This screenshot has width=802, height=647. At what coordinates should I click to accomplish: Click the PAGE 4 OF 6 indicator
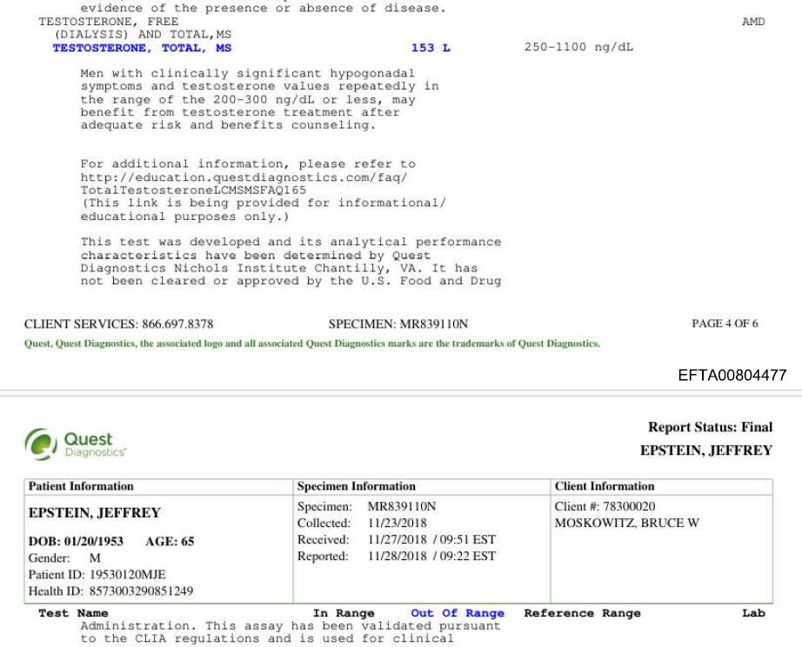click(724, 323)
